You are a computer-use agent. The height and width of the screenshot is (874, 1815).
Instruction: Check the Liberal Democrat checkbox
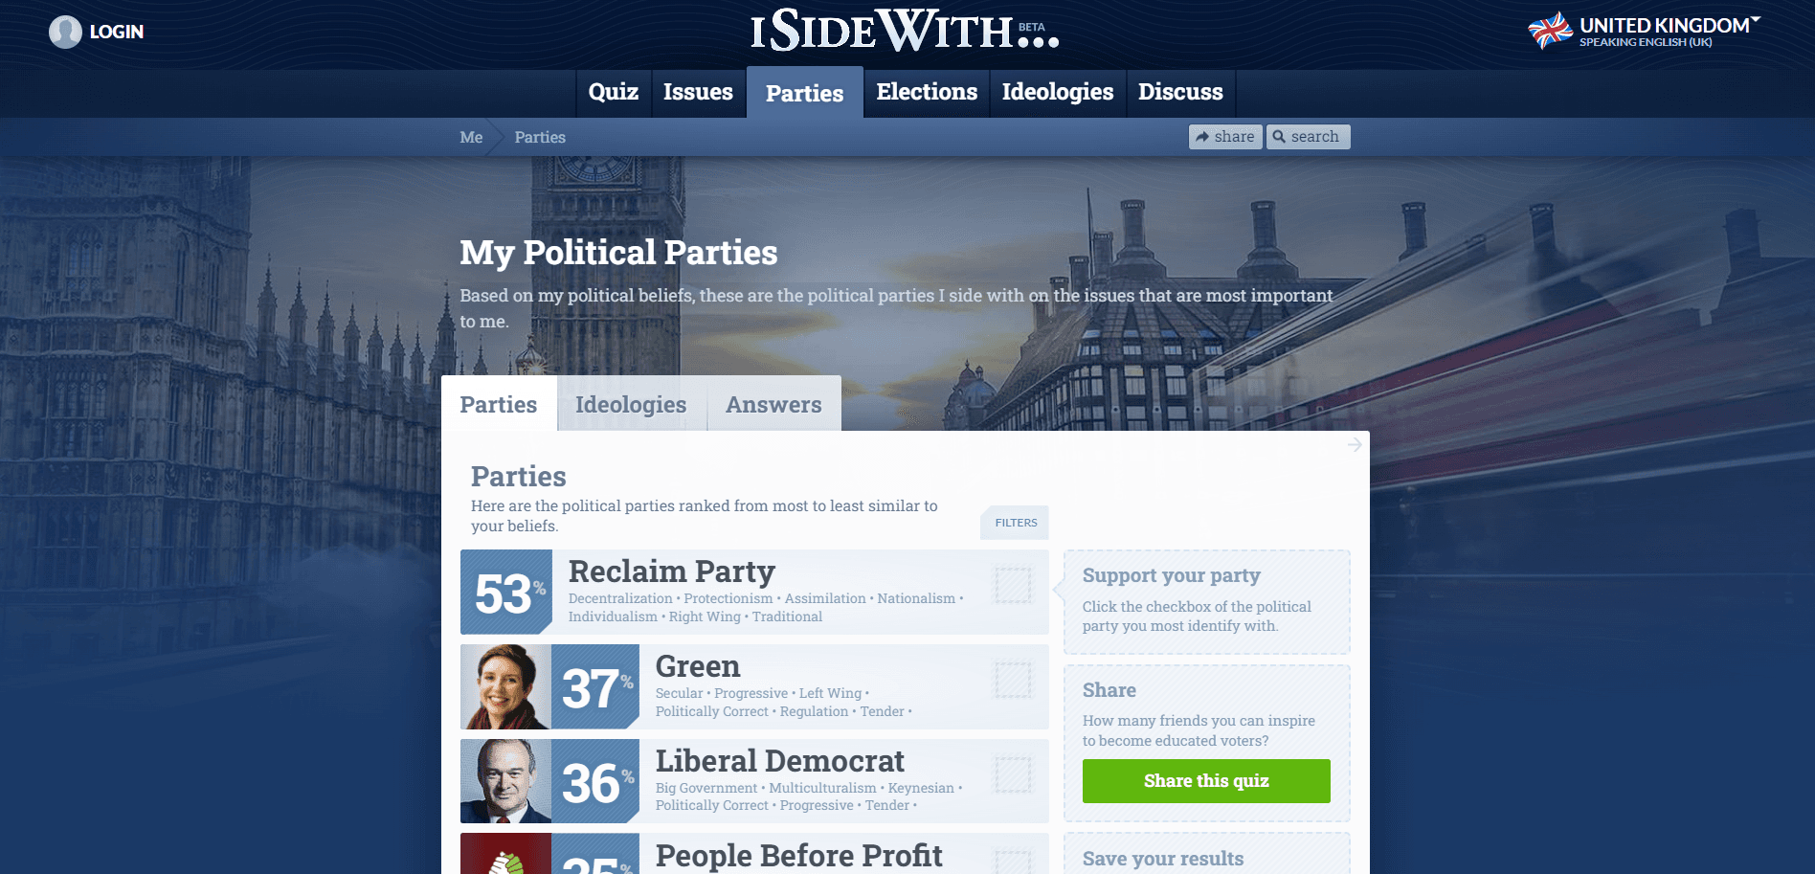[x=1013, y=774]
